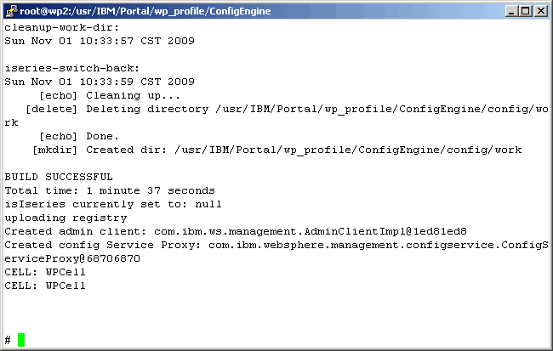The height and width of the screenshot is (351, 553).
Task: Click the "Total time: 1 minute 37 seconds" line
Action: [x=110, y=190]
